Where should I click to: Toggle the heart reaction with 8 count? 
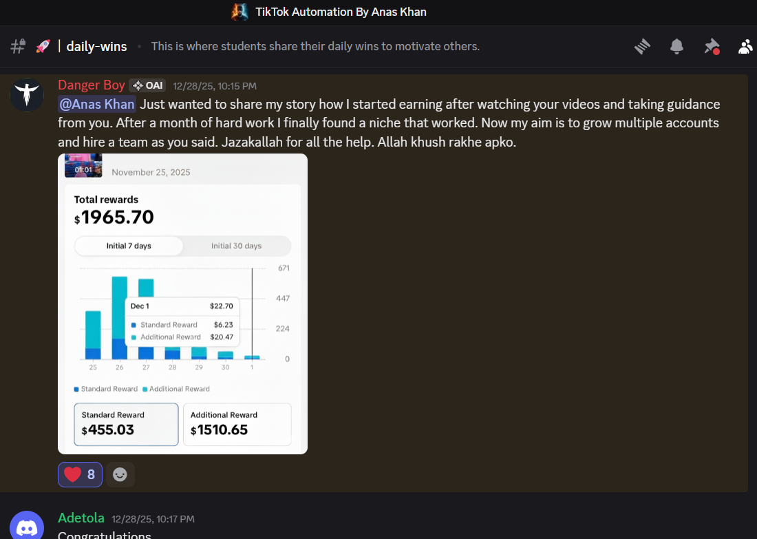(x=80, y=475)
